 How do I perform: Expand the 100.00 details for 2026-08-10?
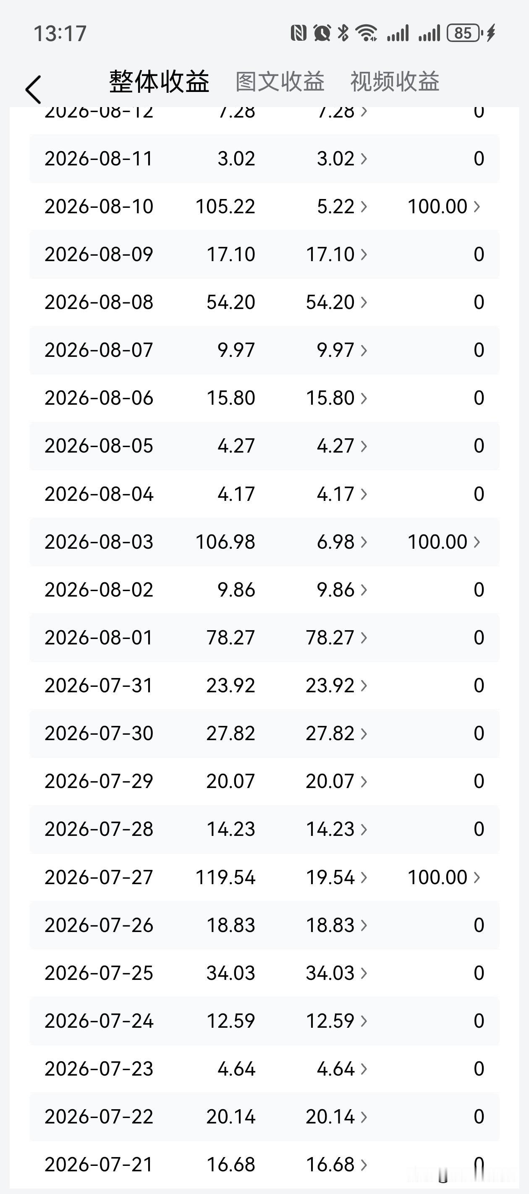click(444, 206)
